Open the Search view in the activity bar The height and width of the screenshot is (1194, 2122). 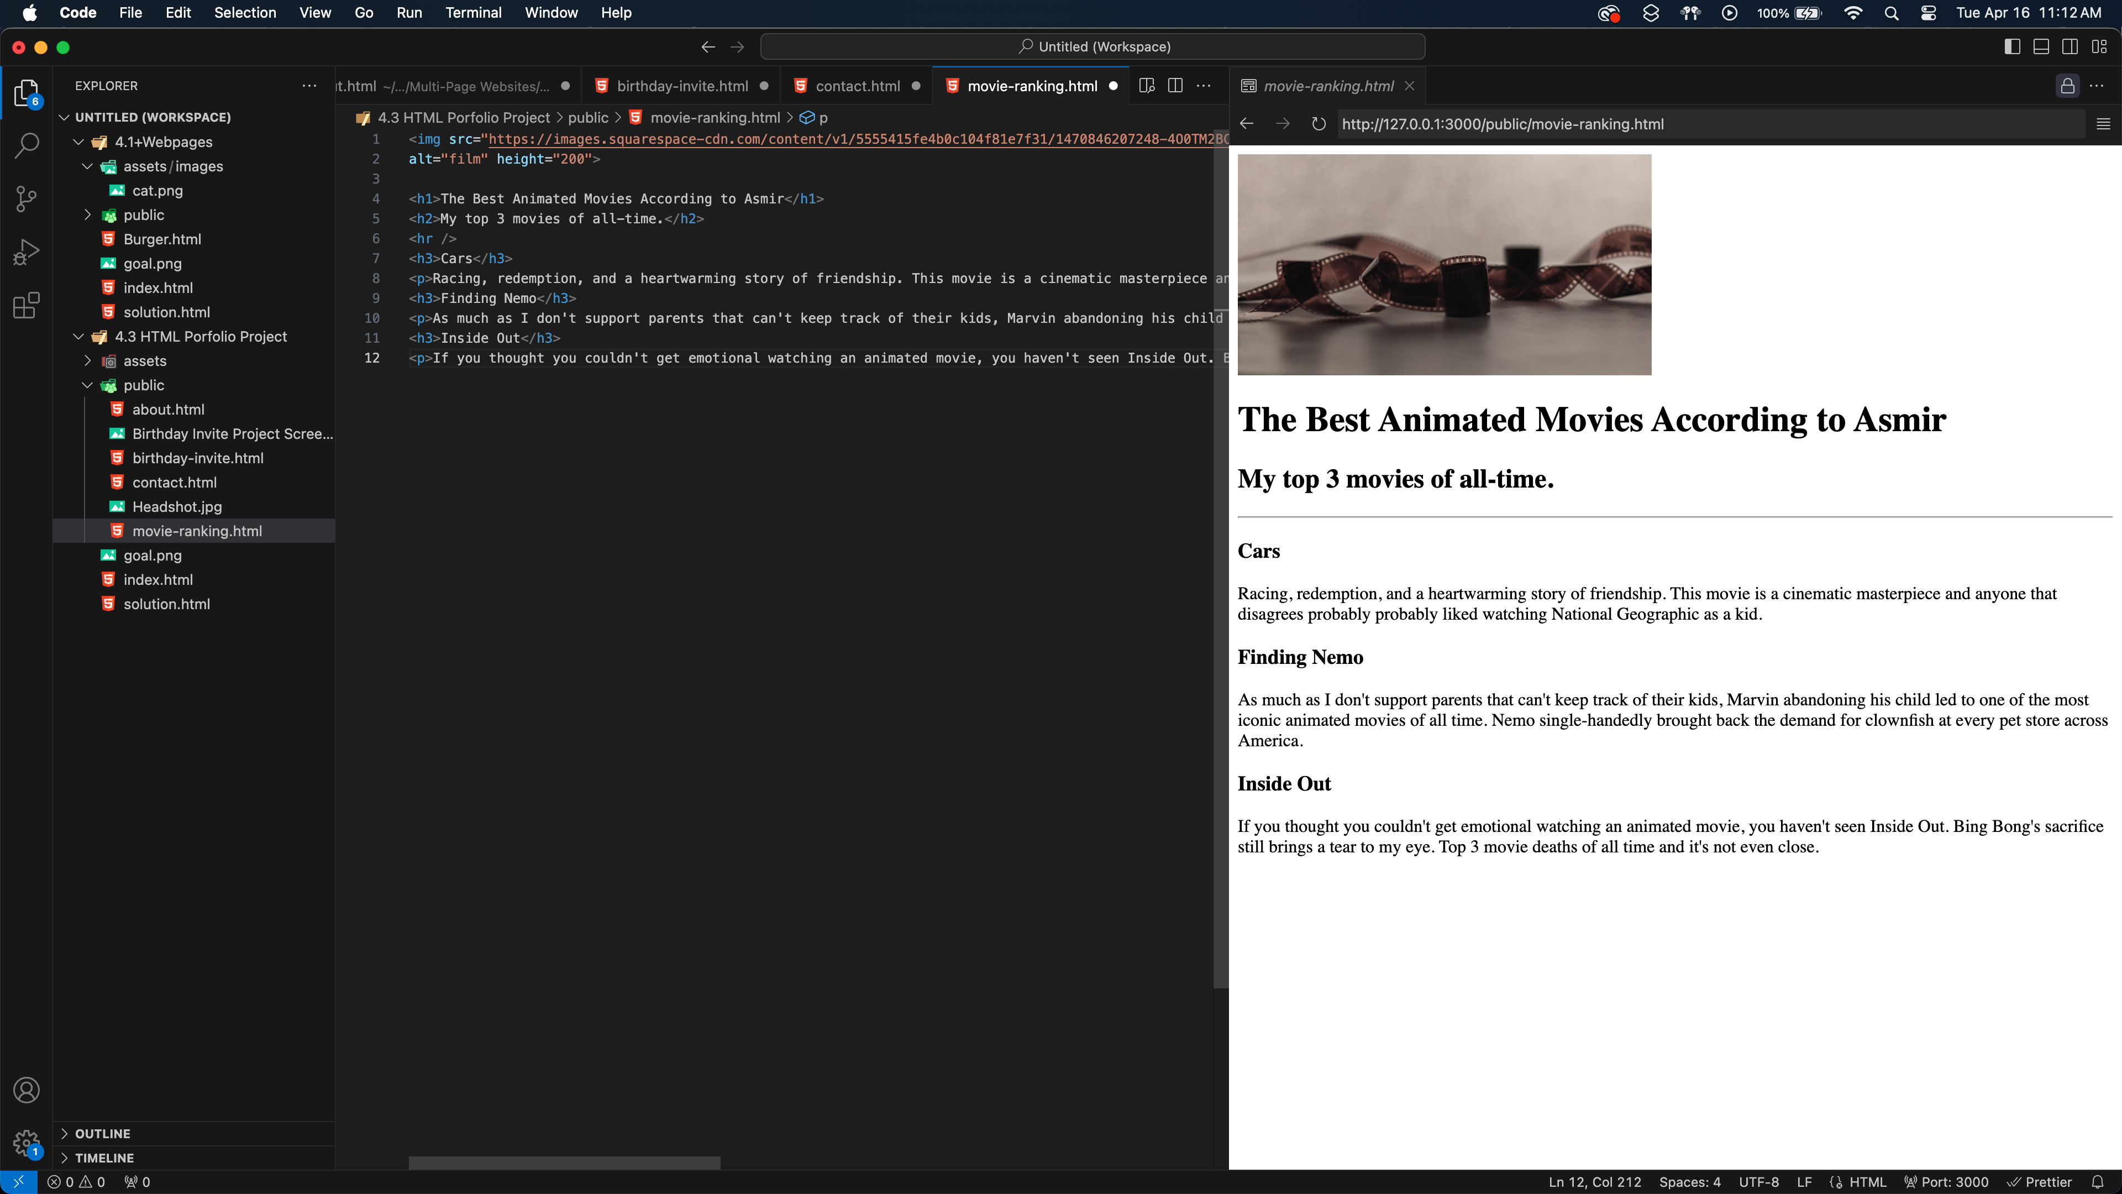coord(25,145)
